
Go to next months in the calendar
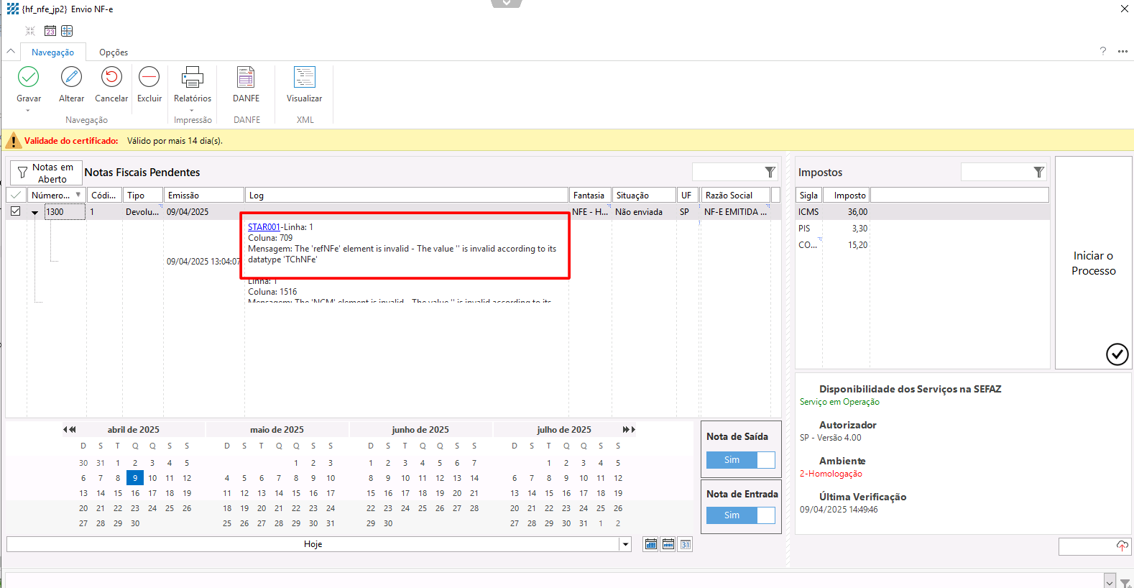point(629,429)
